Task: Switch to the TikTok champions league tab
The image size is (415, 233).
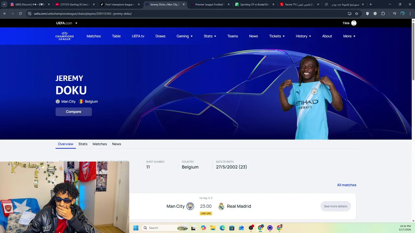Action: click(120, 5)
